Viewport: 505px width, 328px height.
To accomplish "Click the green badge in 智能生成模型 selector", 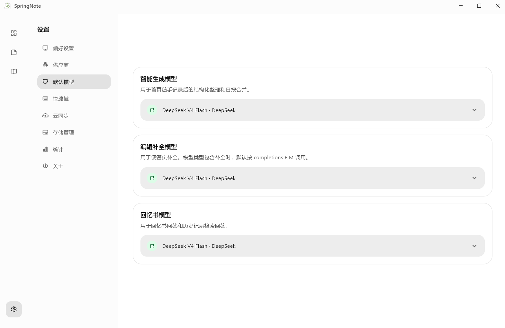I will point(152,110).
